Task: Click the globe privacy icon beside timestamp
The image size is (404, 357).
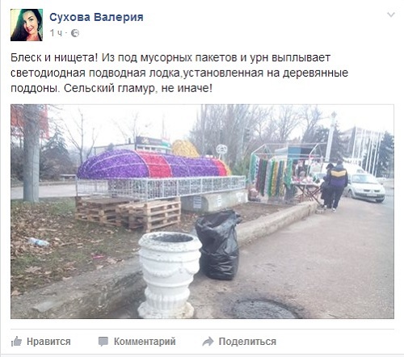Action: [x=75, y=33]
